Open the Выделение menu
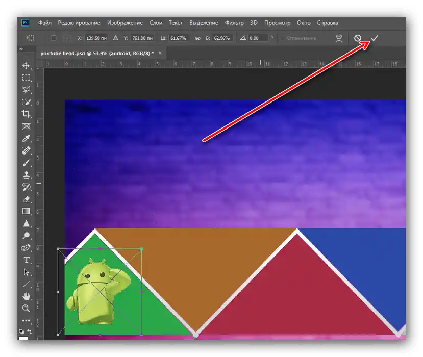 204,23
